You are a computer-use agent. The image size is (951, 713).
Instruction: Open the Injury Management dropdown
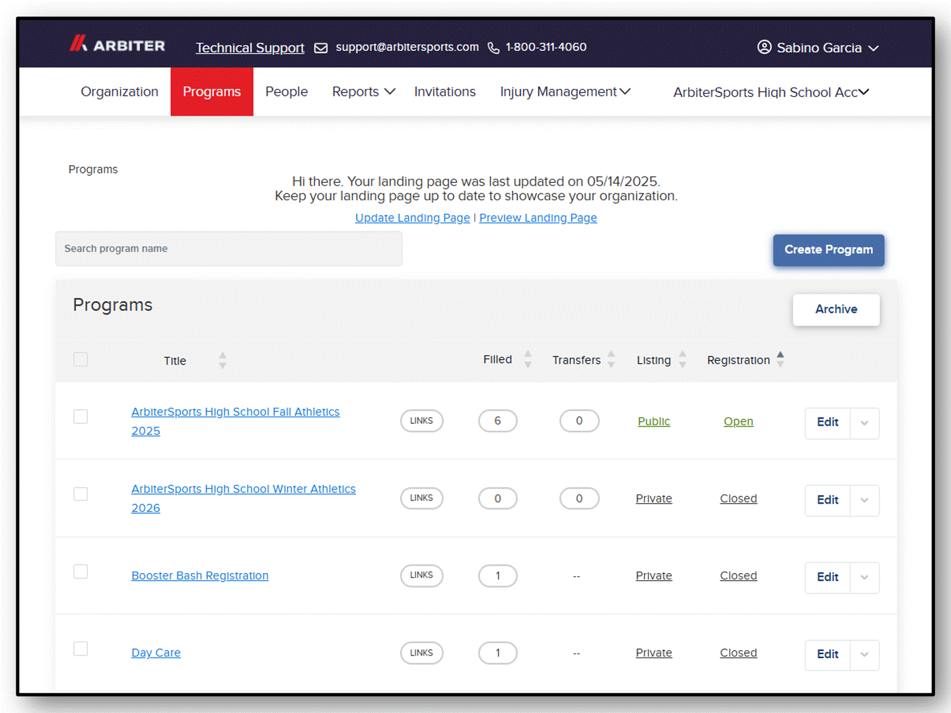[x=565, y=92]
